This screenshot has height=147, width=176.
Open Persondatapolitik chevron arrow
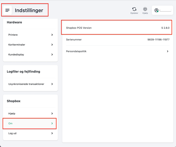(168, 51)
